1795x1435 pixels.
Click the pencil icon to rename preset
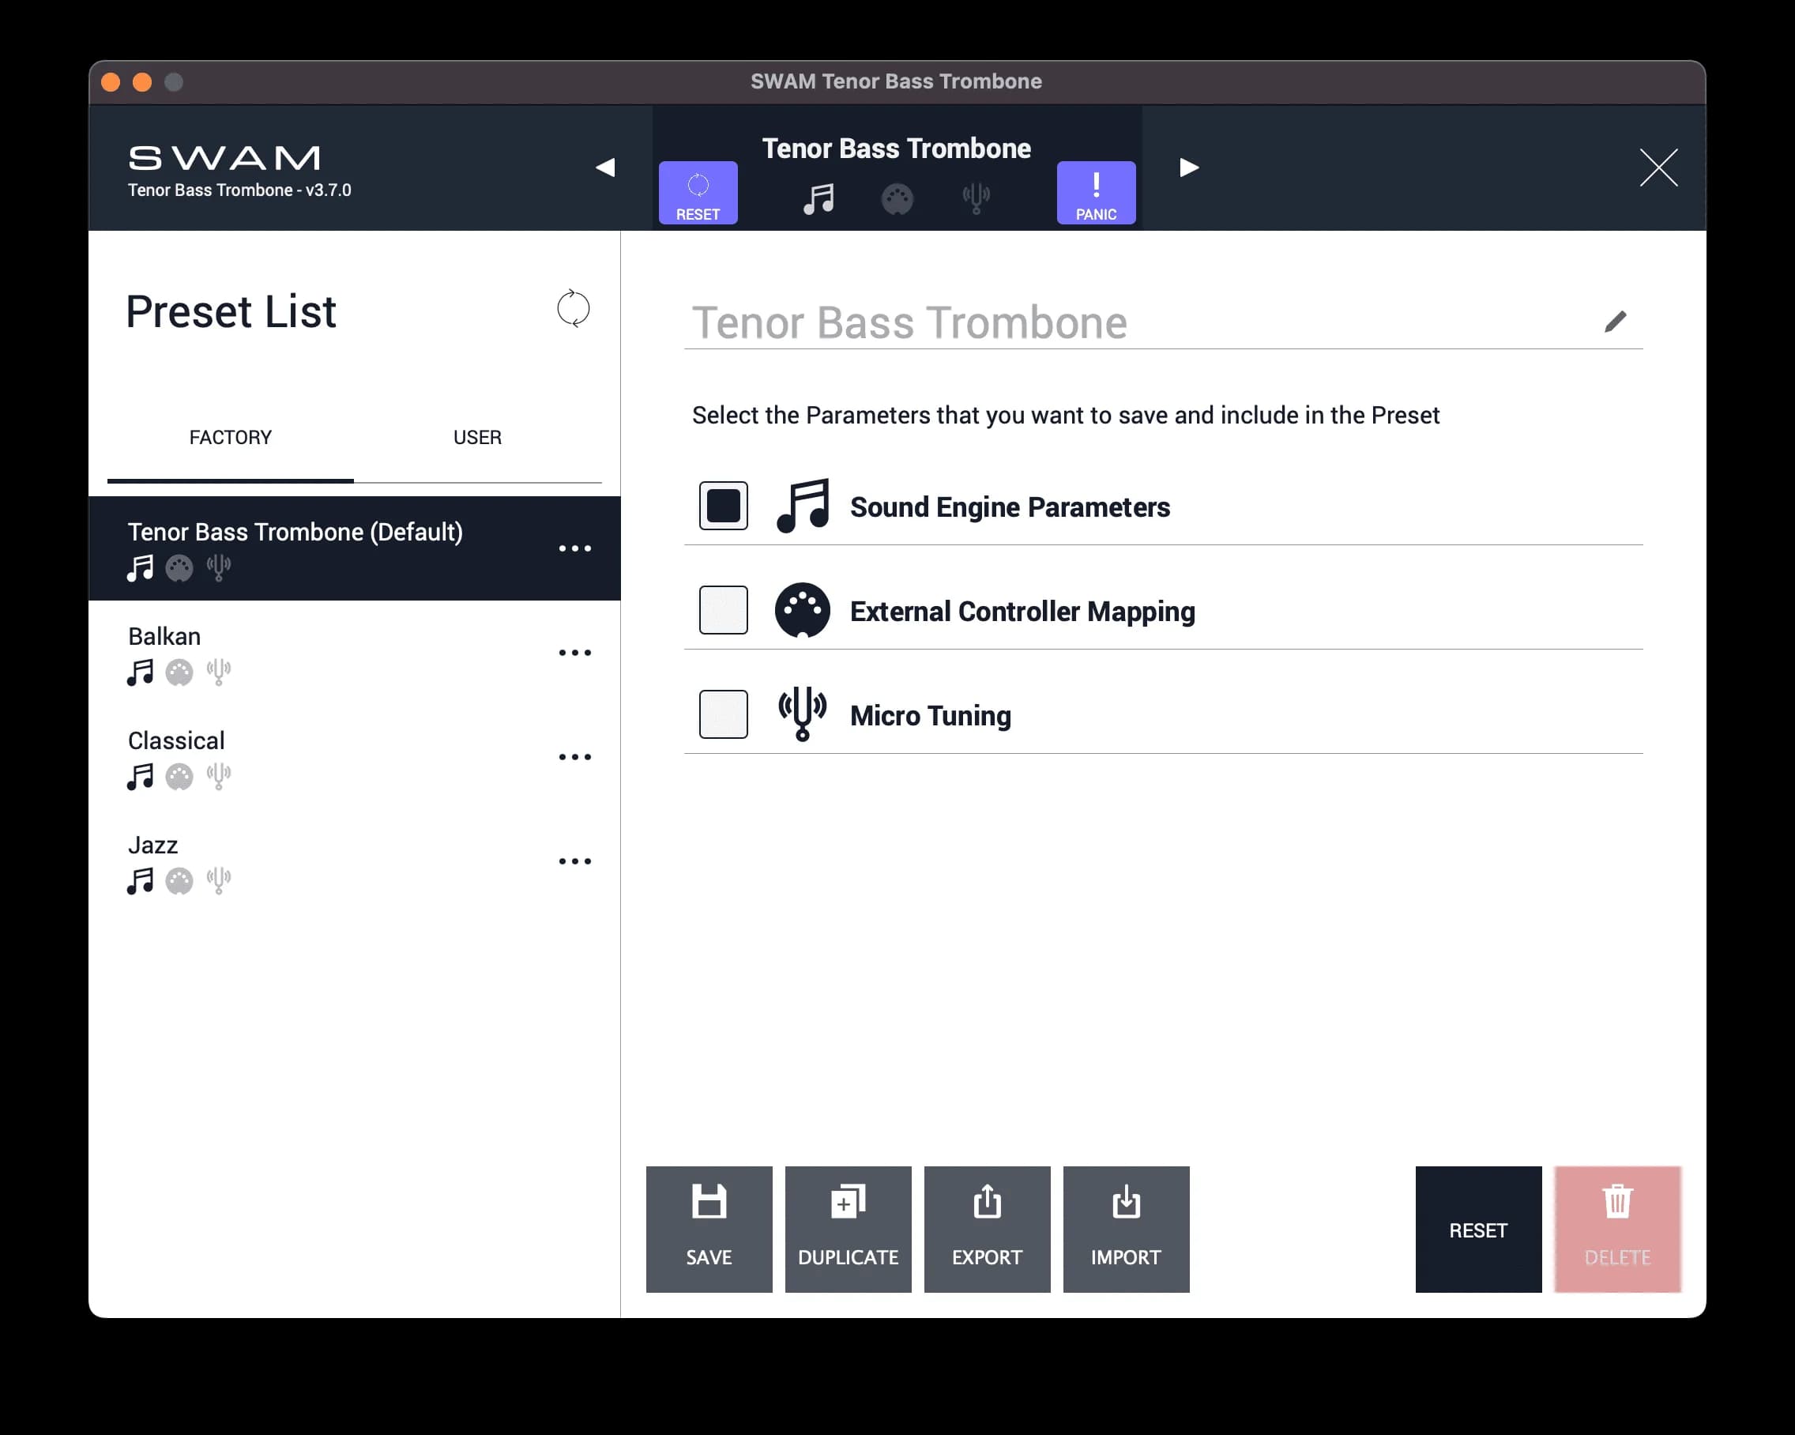coord(1614,322)
